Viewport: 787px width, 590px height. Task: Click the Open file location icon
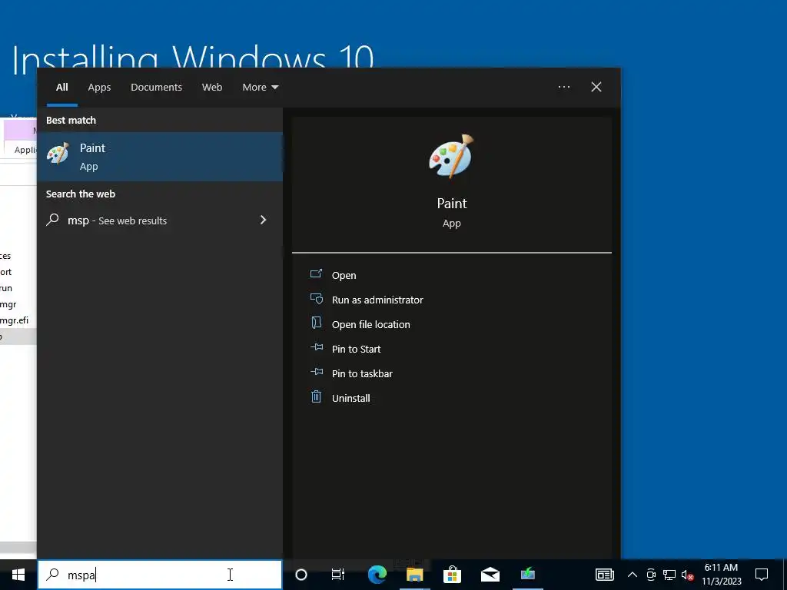pos(316,323)
